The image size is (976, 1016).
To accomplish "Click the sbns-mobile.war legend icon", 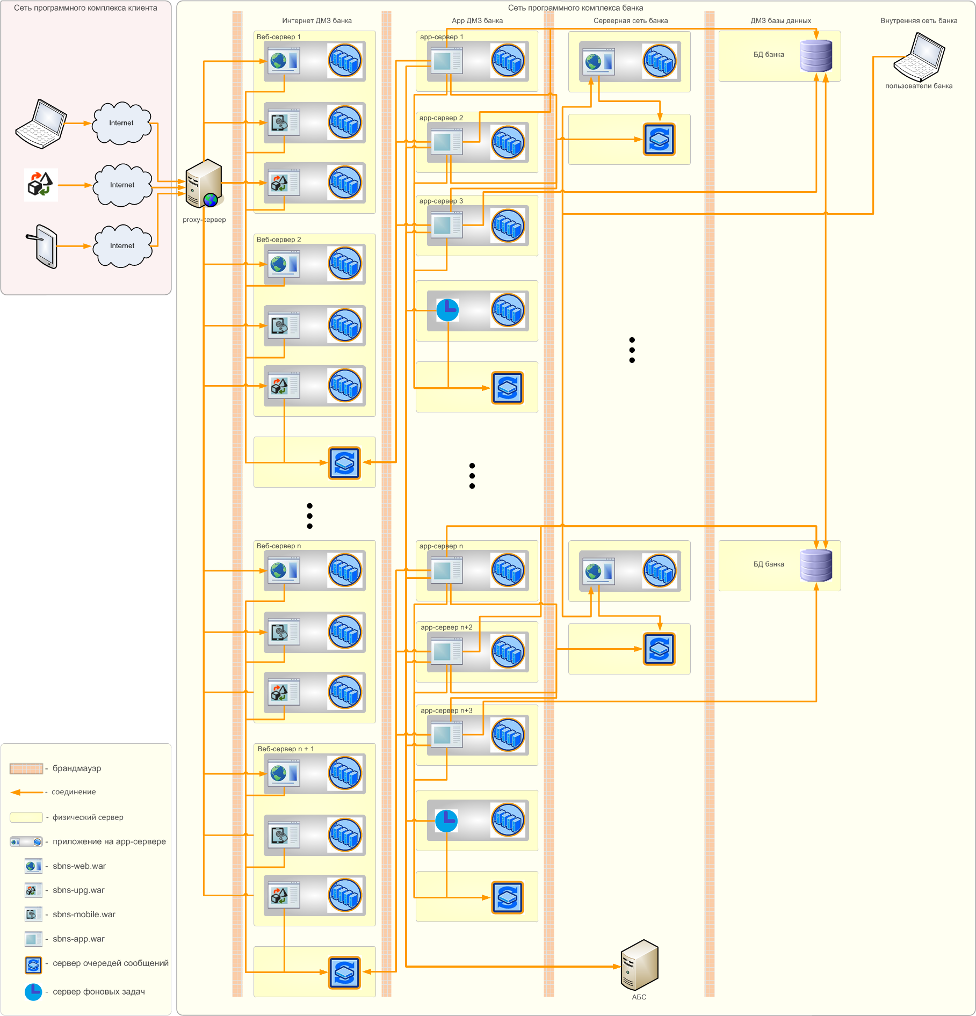I will (33, 915).
